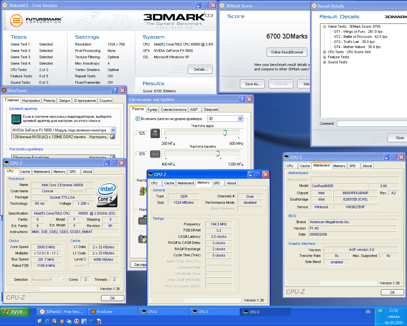Screen dimensions: 407x326
Task: Click the 3DMark03 title bar icon
Action: point(5,5)
